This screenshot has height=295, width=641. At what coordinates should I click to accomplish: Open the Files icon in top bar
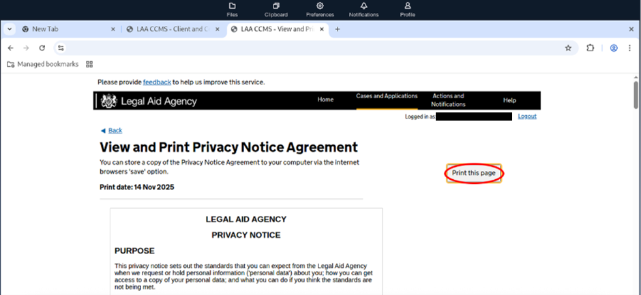(232, 9)
